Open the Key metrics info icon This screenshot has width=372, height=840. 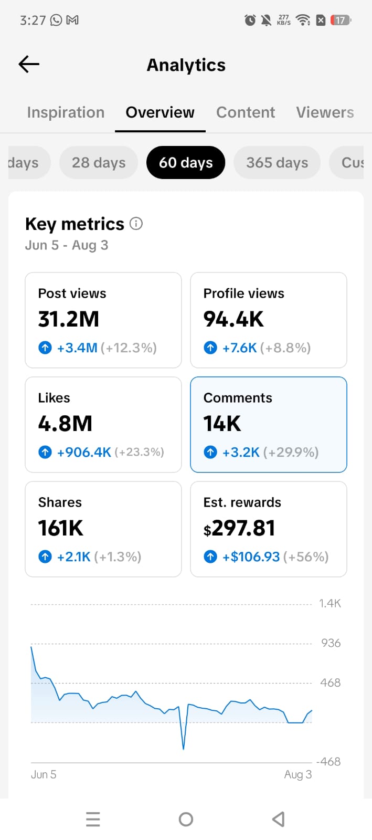pyautogui.click(x=136, y=224)
